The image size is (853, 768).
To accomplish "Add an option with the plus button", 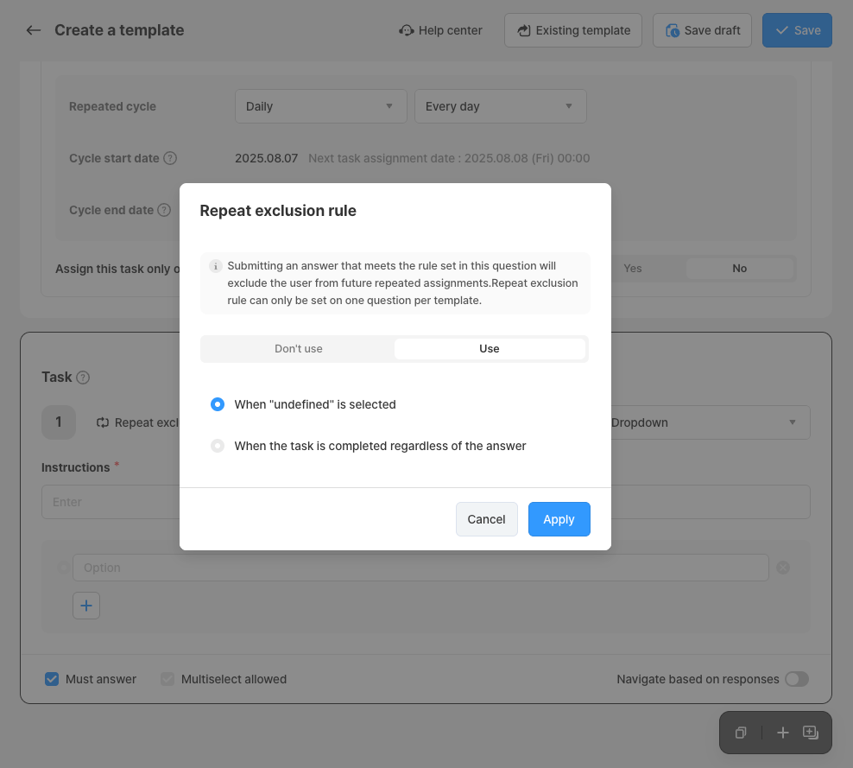I will click(x=86, y=606).
